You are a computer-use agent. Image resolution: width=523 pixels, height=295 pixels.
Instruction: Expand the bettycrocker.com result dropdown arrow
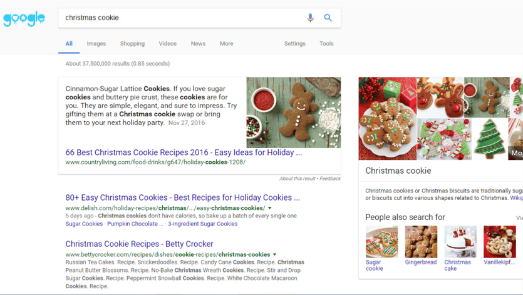[x=275, y=255]
